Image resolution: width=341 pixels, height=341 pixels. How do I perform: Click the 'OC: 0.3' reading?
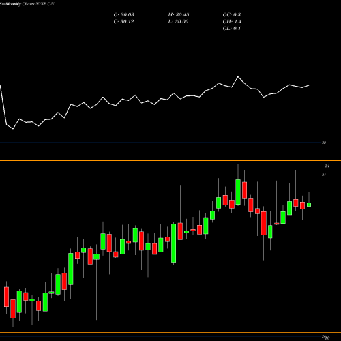(x=232, y=15)
